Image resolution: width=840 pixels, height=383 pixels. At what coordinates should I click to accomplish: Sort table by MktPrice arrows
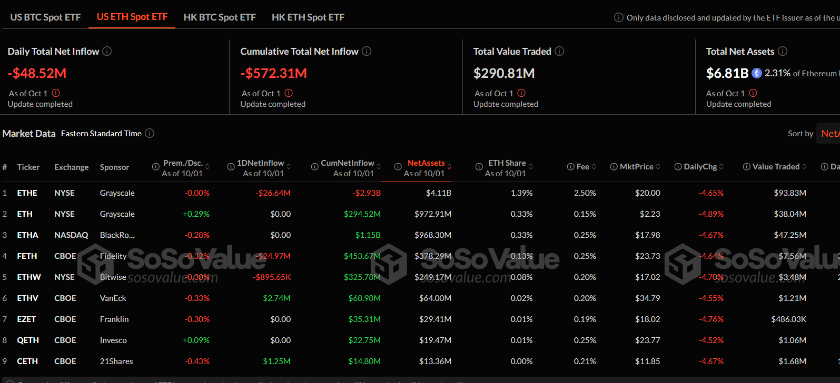tap(658, 167)
